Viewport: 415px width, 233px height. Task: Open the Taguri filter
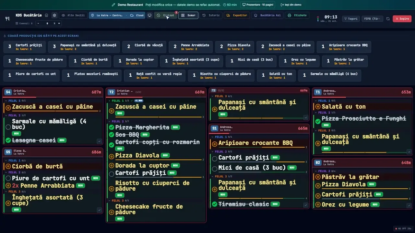[x=351, y=19]
